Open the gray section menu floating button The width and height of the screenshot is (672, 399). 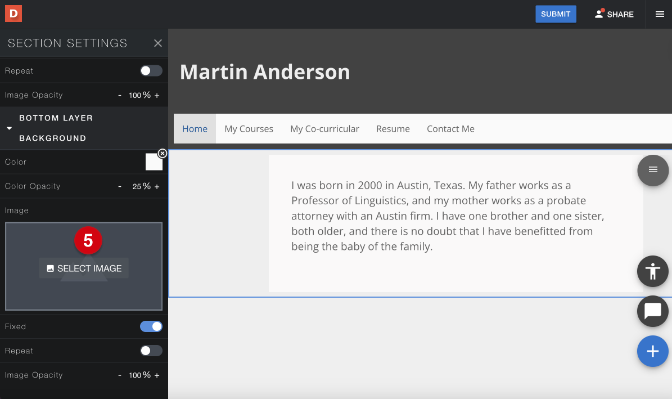653,171
